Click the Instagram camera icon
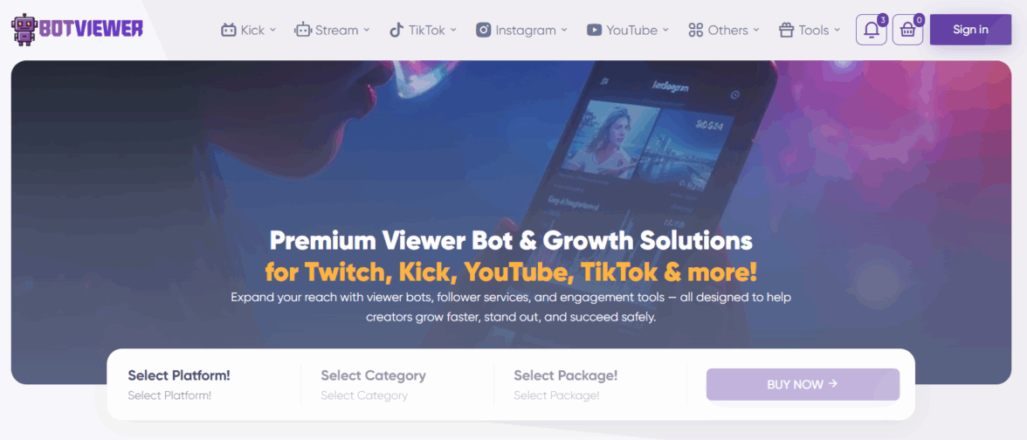The width and height of the screenshot is (1027, 440). (x=484, y=30)
